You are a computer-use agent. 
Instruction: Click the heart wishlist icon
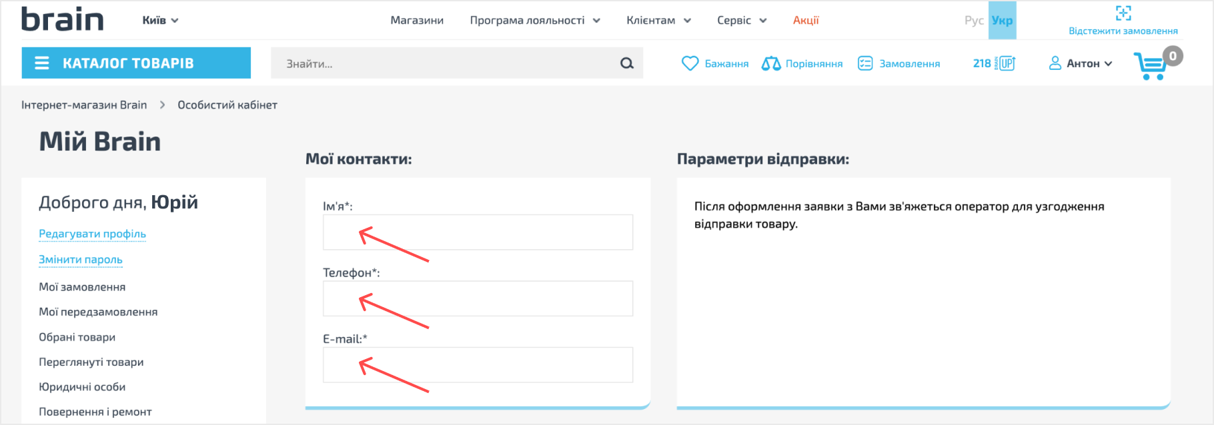[690, 63]
